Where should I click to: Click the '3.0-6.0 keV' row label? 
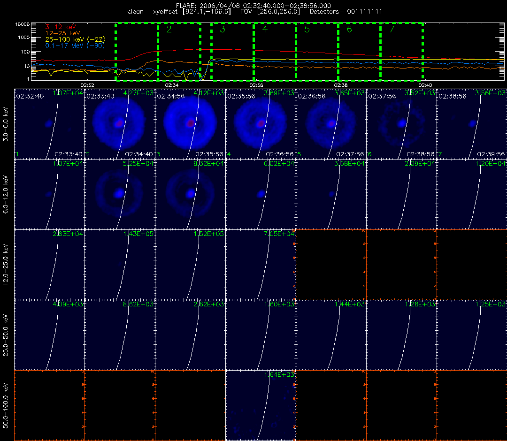tap(6, 124)
